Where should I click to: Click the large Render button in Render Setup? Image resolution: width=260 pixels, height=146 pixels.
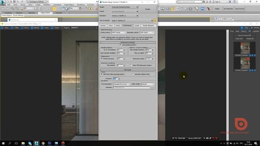[147, 9]
